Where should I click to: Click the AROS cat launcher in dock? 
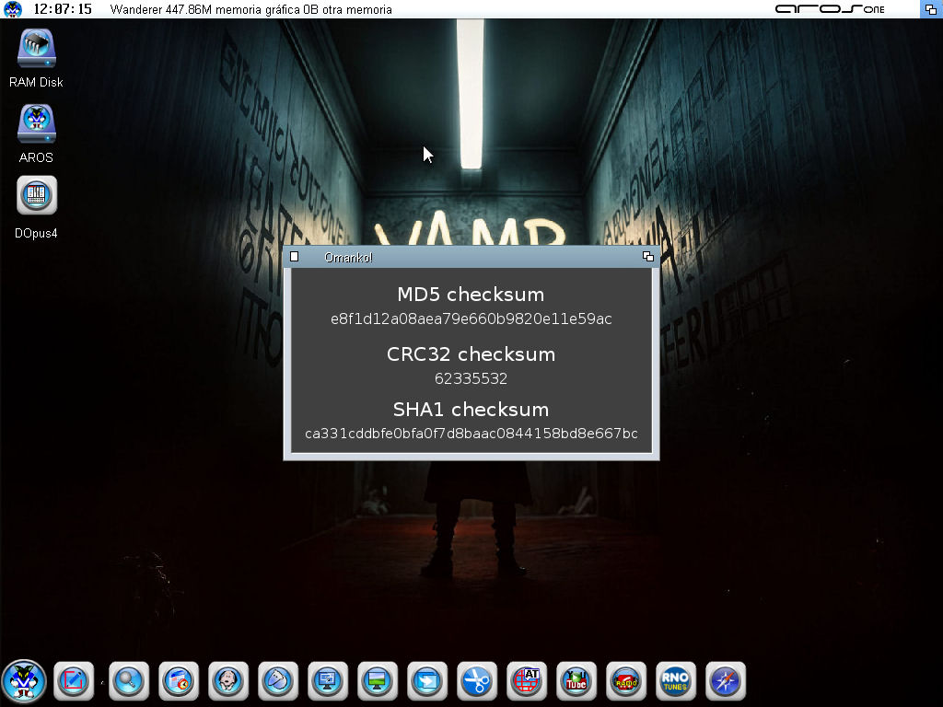23,681
